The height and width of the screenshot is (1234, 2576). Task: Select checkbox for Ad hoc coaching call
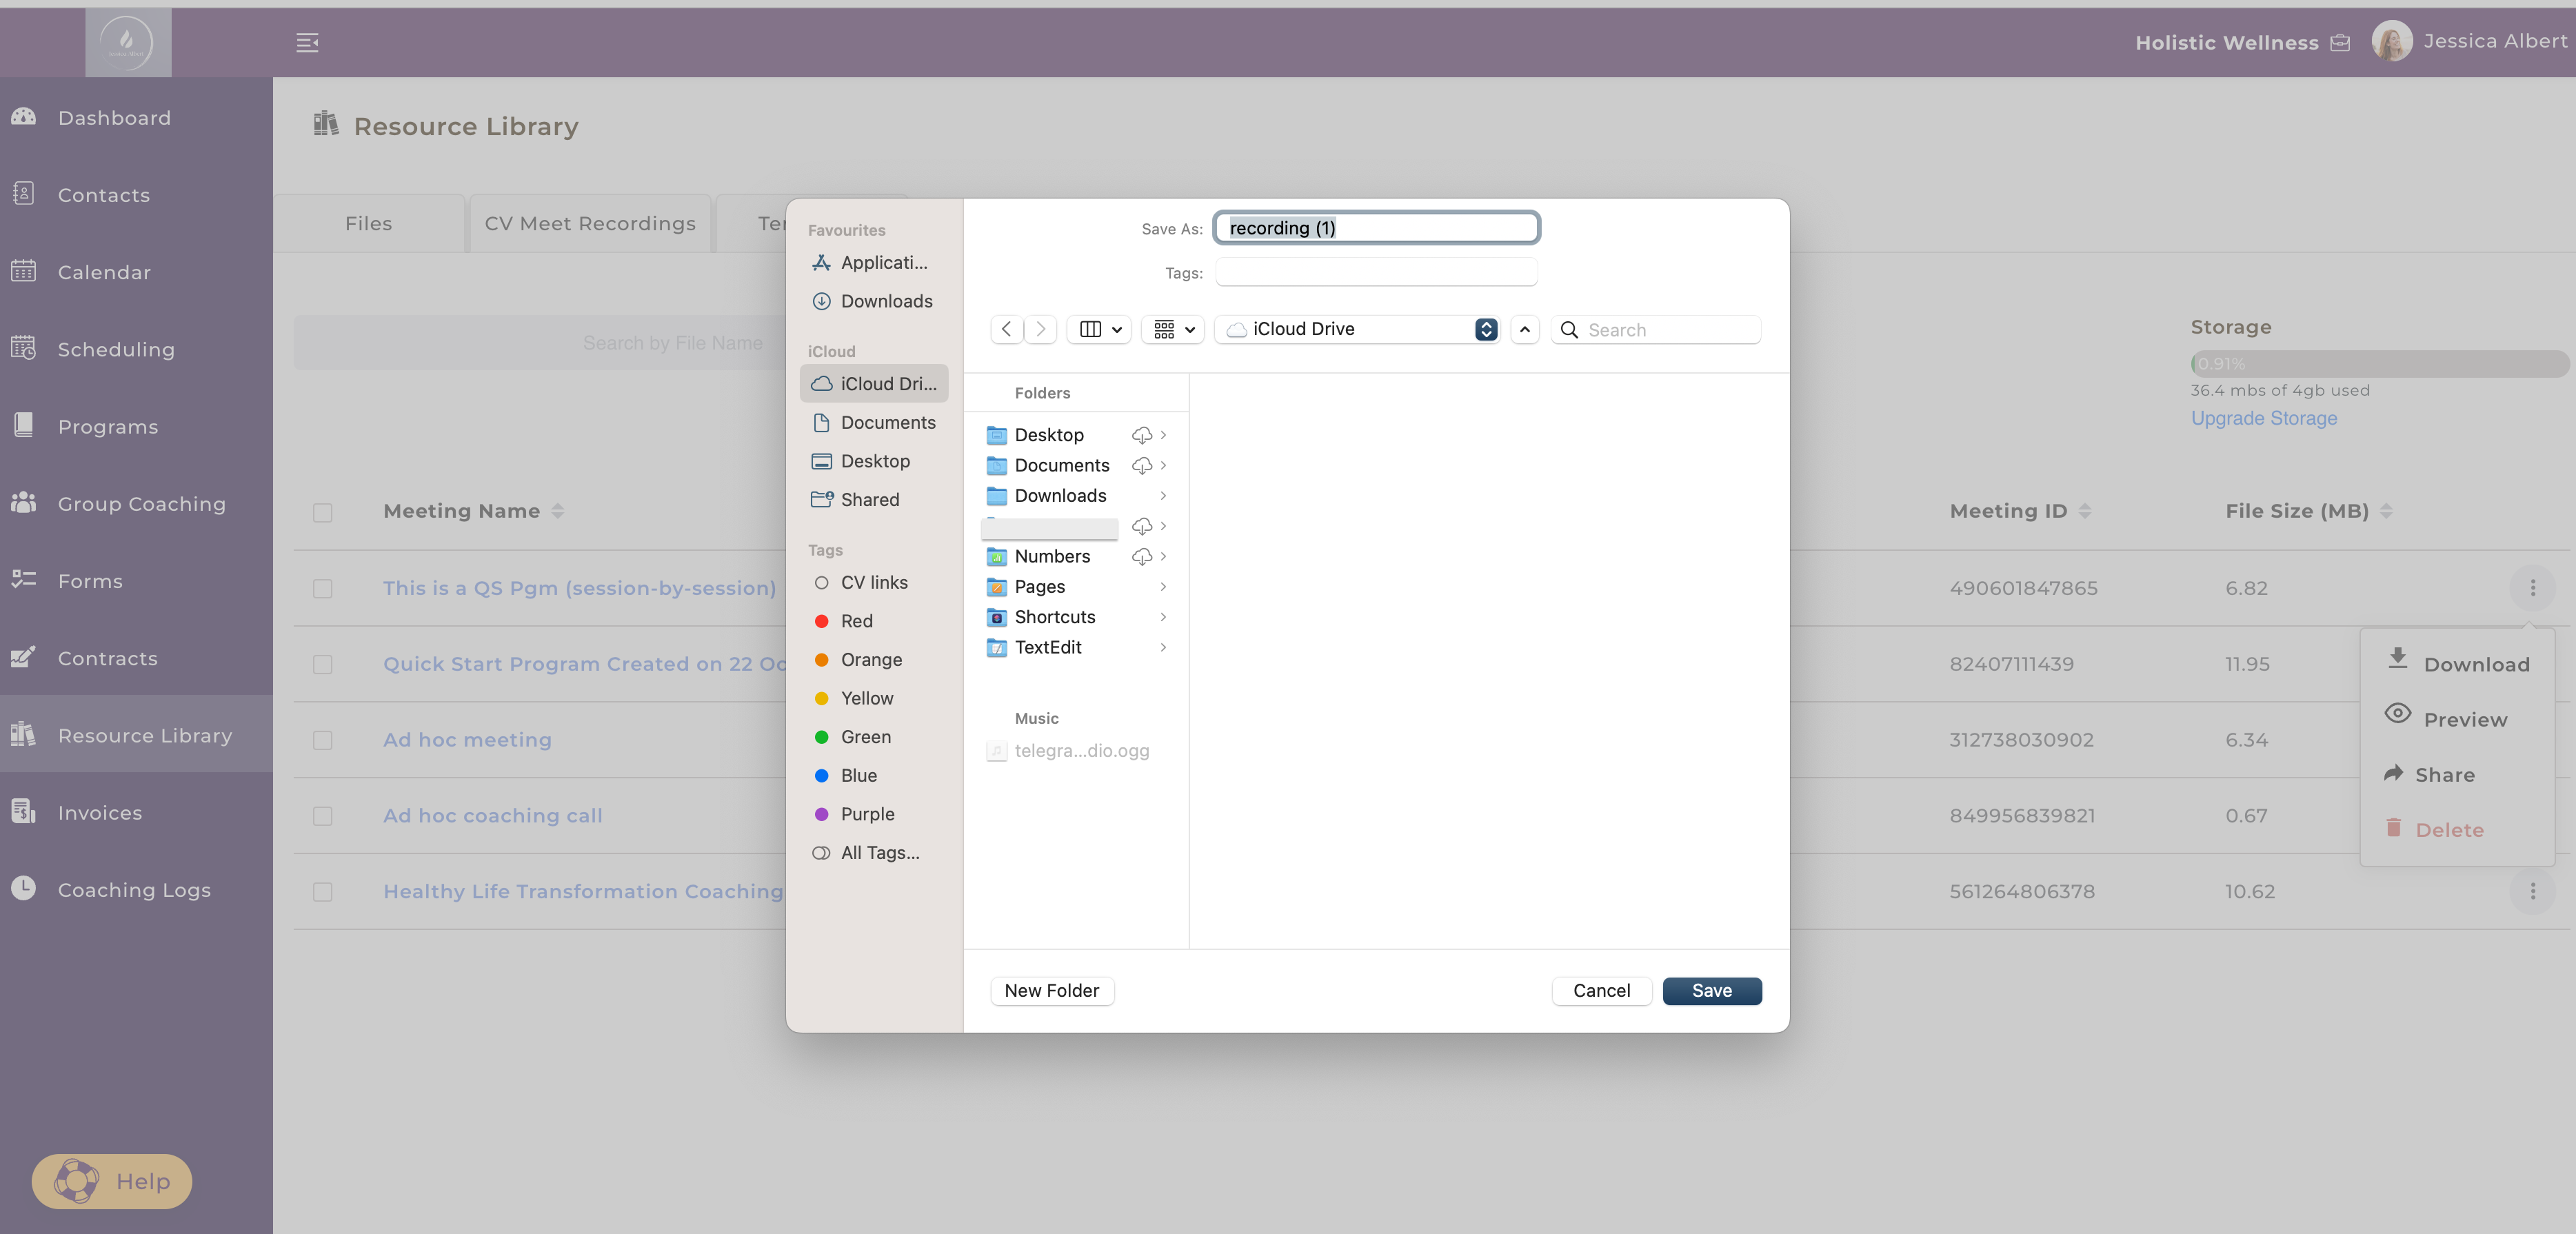pos(322,816)
